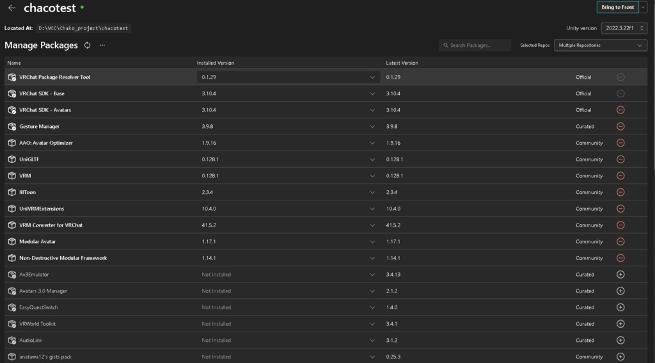Click the package icon beside lilToon
The image size is (655, 363).
point(12,192)
